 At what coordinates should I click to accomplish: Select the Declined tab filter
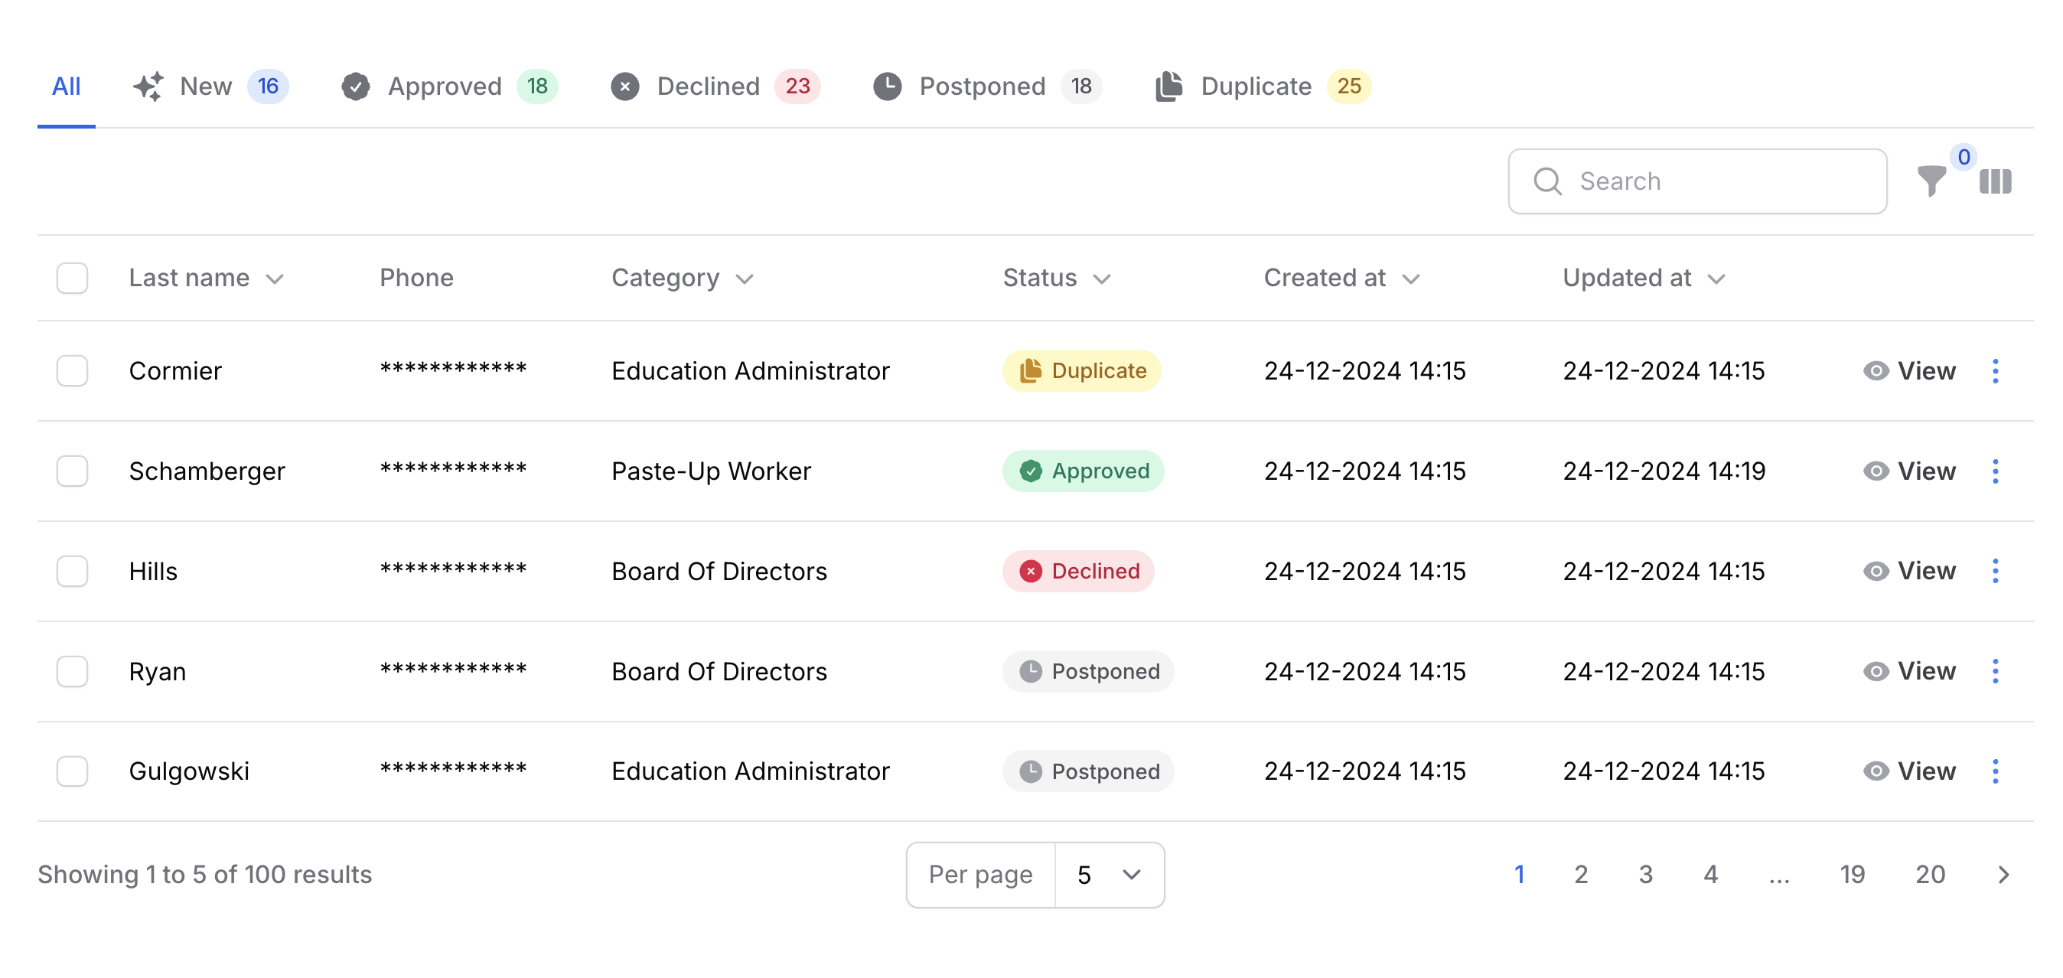pyautogui.click(x=710, y=86)
